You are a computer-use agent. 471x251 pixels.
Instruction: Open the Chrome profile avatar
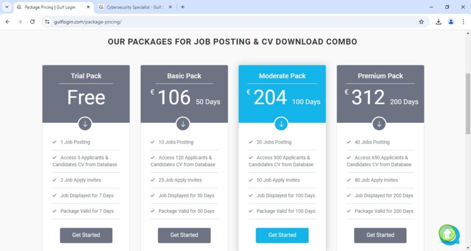coord(451,22)
